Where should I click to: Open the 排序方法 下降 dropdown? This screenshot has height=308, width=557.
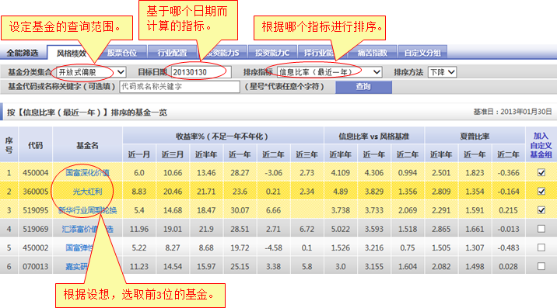coord(442,72)
